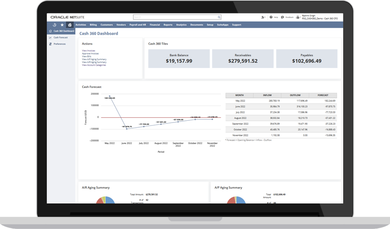Screen dimensions: 390x229
Task: Open the Change Role people icon
Action: point(298,17)
